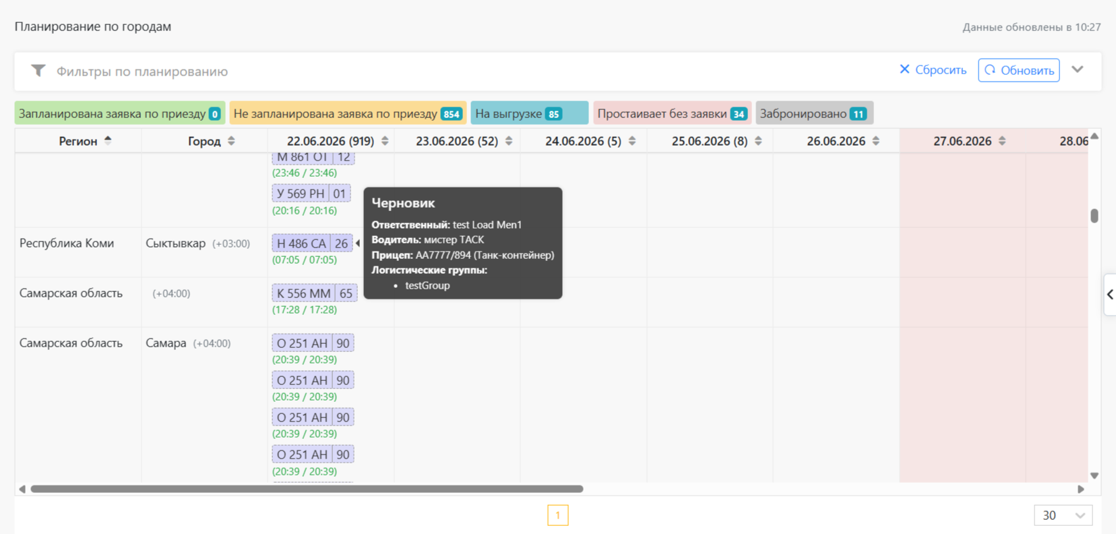Click the horizontal scrollbar thumb
Viewport: 1116px width, 534px height.
pyautogui.click(x=307, y=489)
